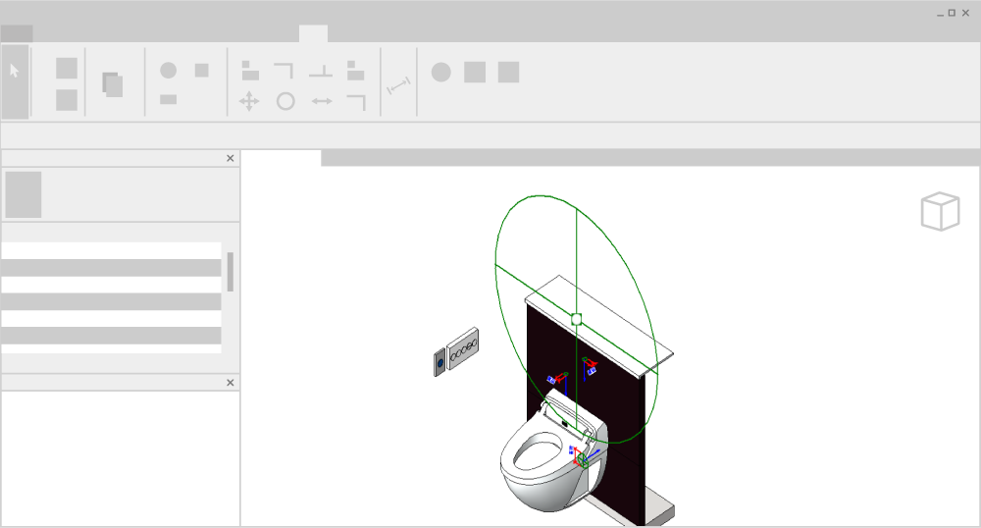
Task: Select the toilet bowl seat in model
Action: tap(538, 456)
